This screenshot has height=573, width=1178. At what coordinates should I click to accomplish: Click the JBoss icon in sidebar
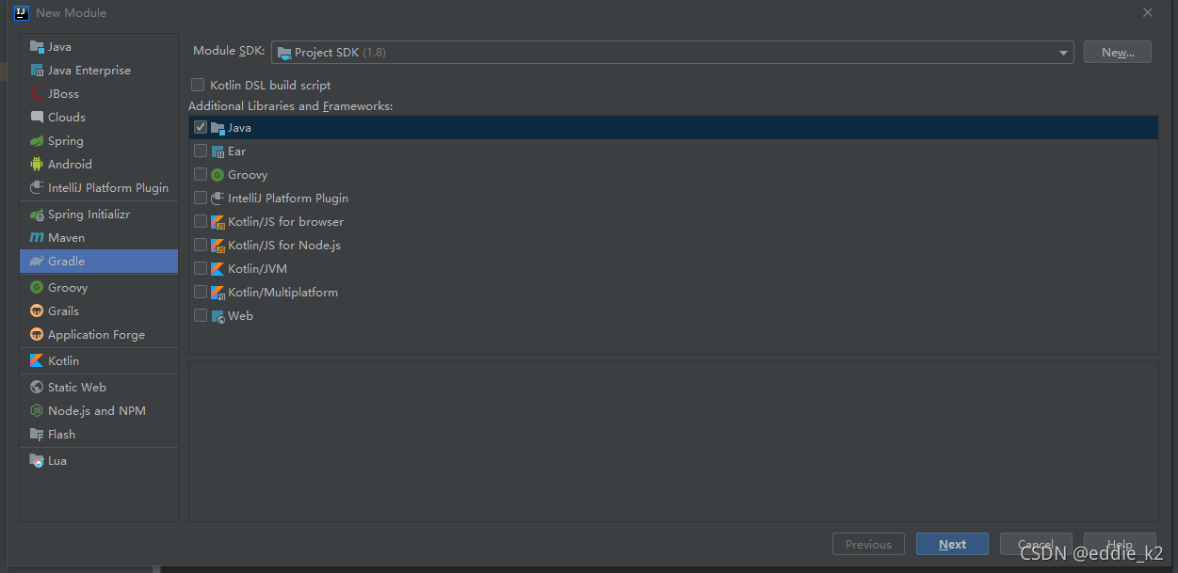tap(37, 94)
